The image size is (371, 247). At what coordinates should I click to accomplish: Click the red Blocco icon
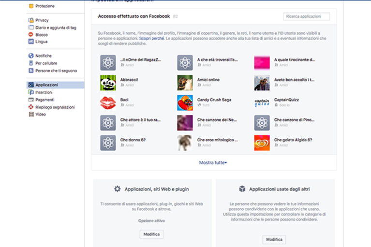coord(31,34)
